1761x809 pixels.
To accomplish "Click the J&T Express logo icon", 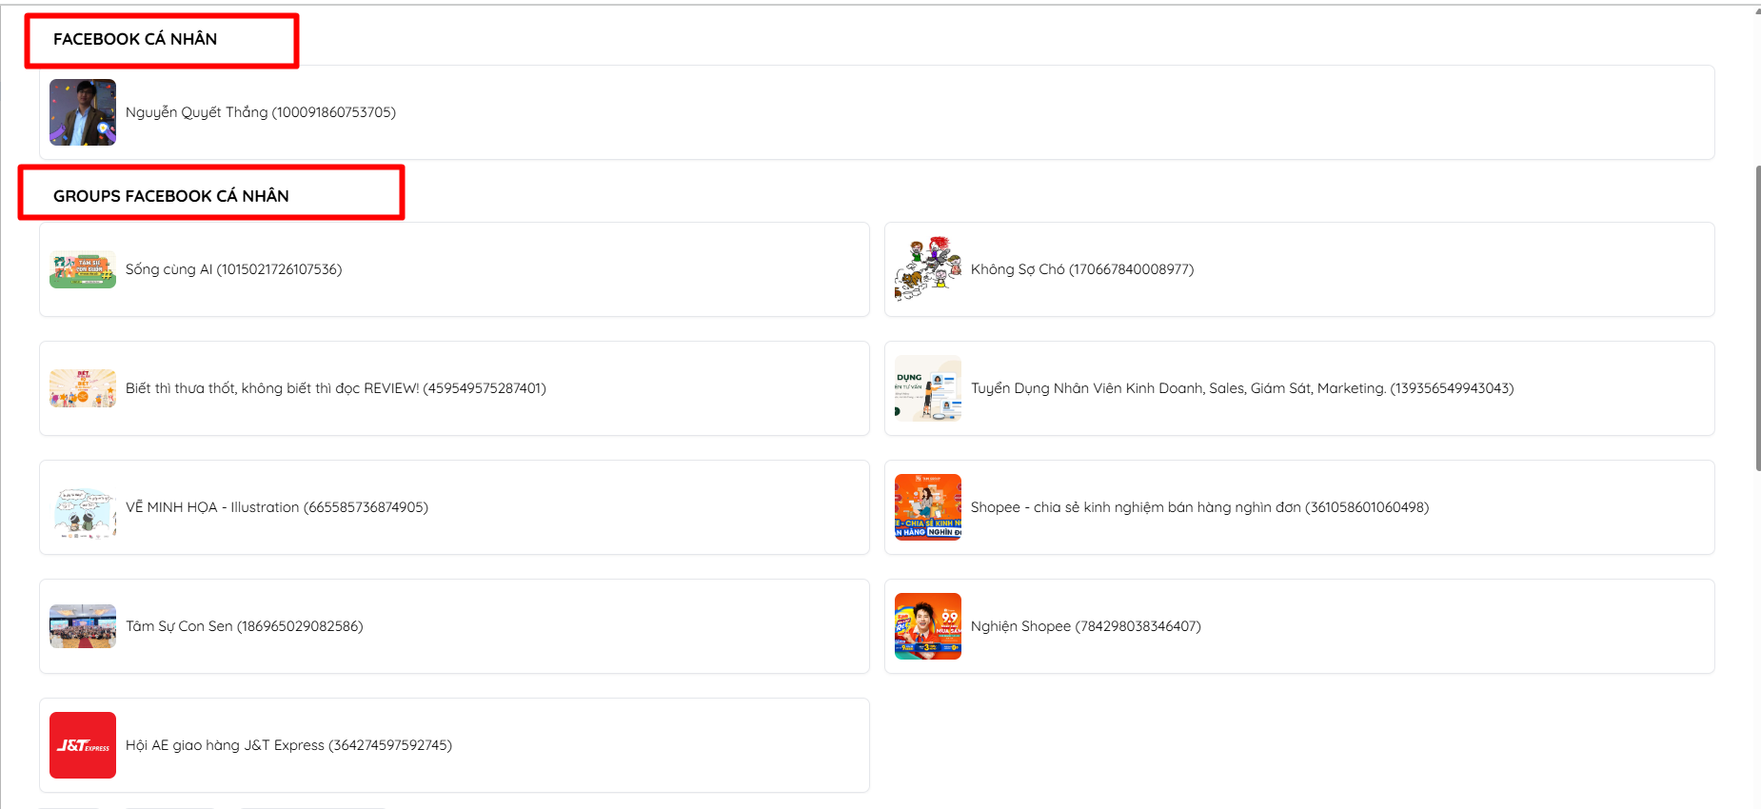I will tap(83, 745).
